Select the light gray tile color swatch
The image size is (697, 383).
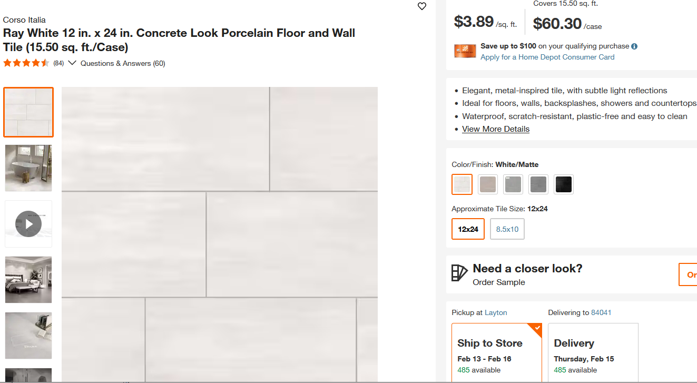point(513,184)
